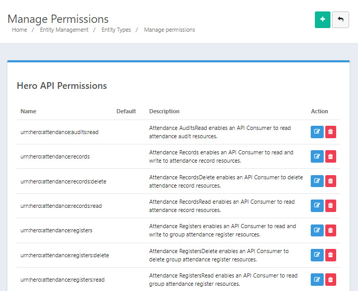The width and height of the screenshot is (358, 291).
Task: Open the Entity Management breadcrumb link
Action: point(64,30)
